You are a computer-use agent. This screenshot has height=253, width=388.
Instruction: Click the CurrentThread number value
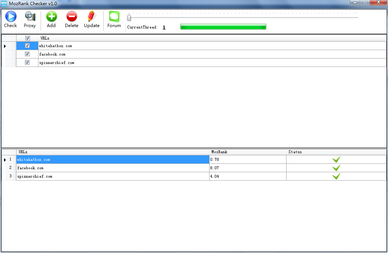coord(164,27)
